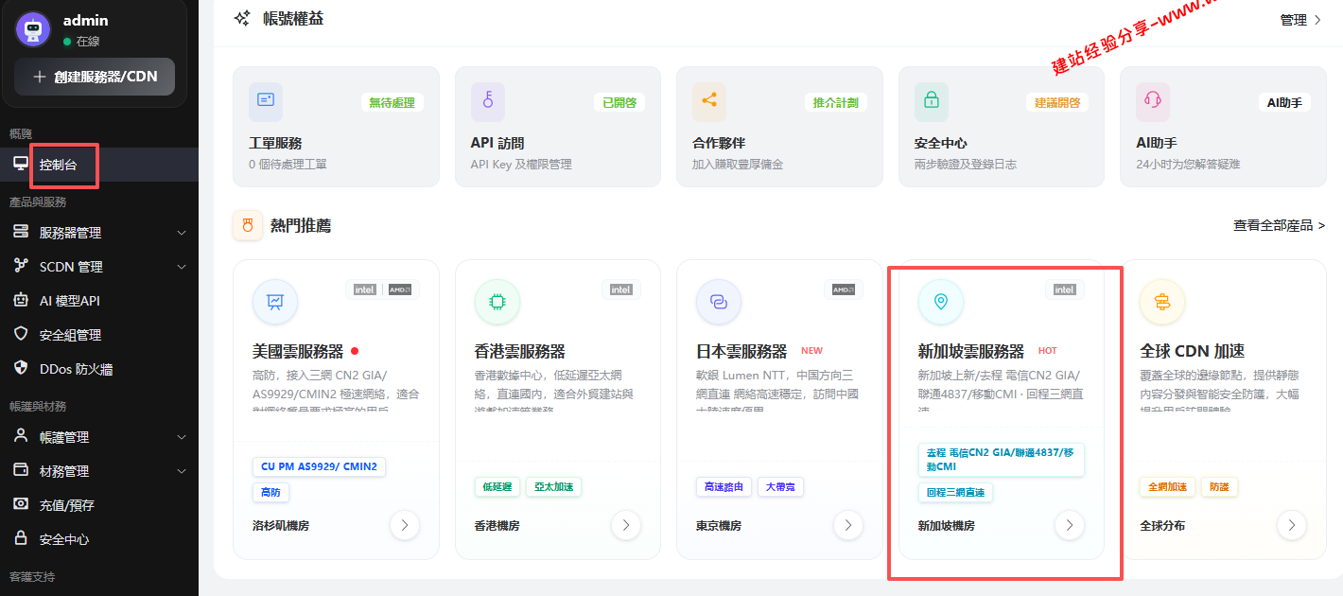Expand the 帳護管理 chevron
Viewport: 1343px width, 596px height.
coord(182,437)
